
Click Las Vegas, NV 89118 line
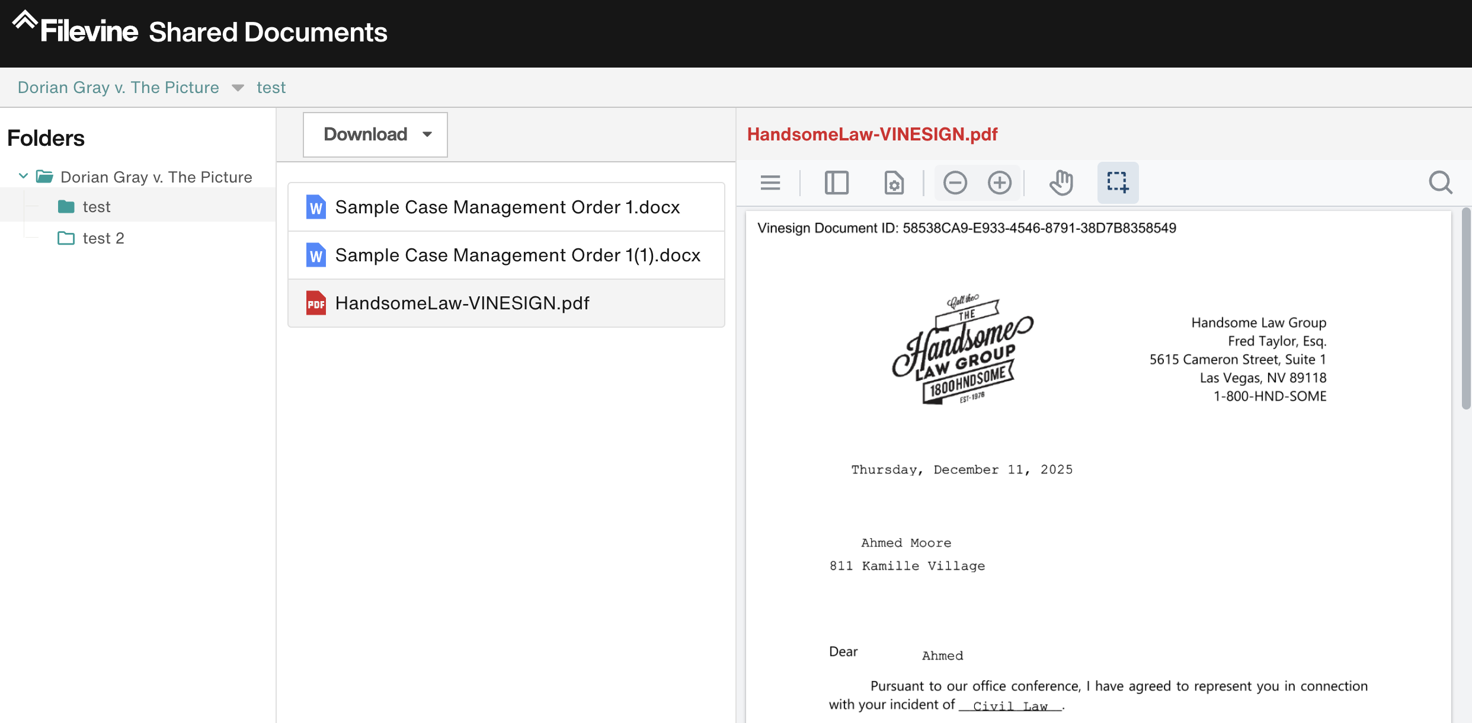click(1263, 378)
